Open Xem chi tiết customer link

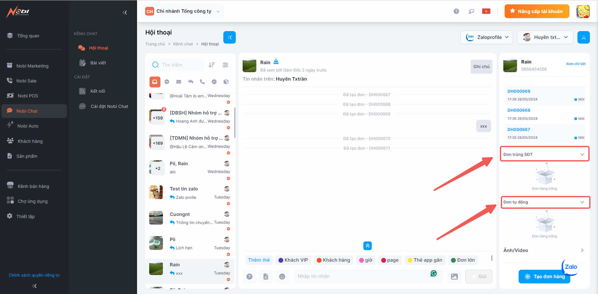click(x=576, y=64)
